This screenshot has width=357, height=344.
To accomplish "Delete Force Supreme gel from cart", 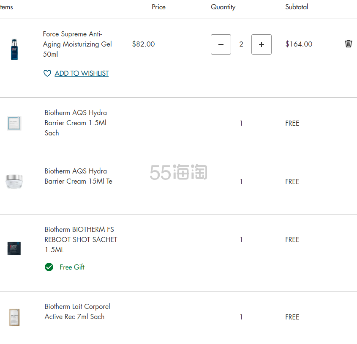I will [349, 44].
